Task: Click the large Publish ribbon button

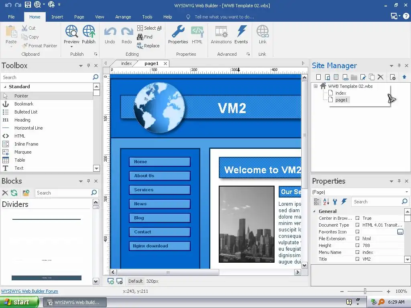Action: click(89, 34)
